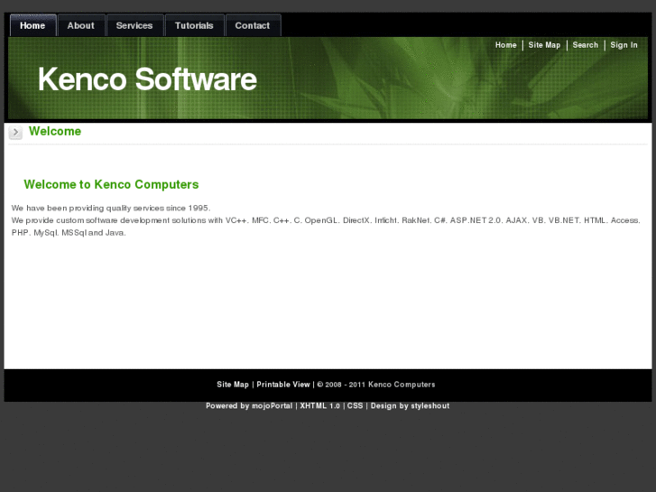Open footer Site Map link
This screenshot has height=492, width=656.
coord(233,385)
